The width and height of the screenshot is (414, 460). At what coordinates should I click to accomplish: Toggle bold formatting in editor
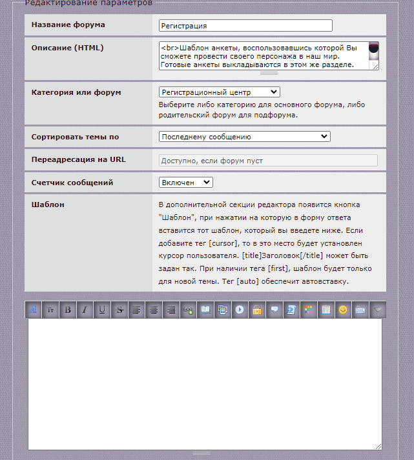pos(68,310)
